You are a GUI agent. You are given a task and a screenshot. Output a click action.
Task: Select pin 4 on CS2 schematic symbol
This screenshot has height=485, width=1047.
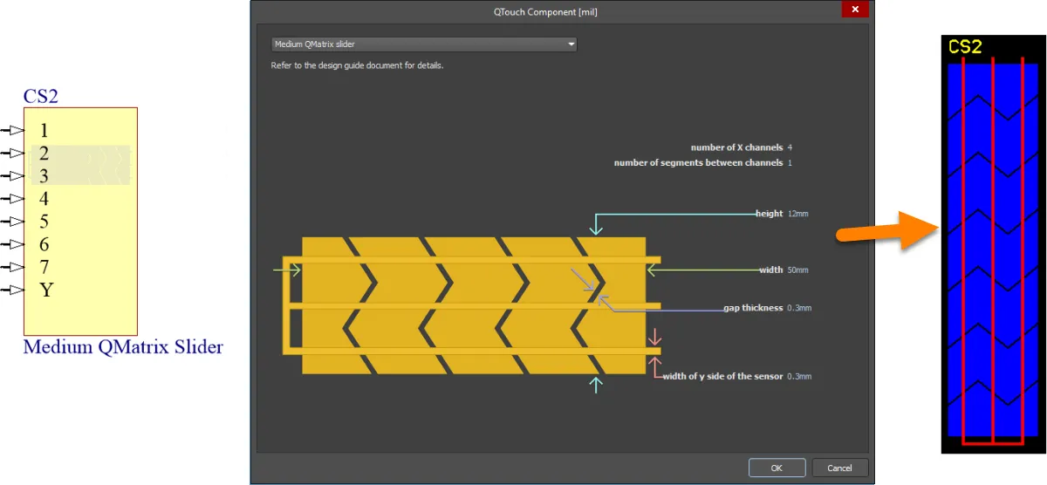click(12, 199)
